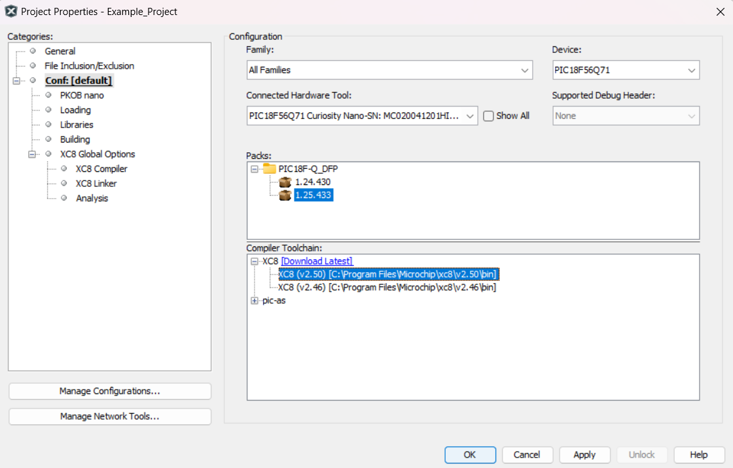Click the MPLAB X logo icon in title bar
733x468 pixels.
[x=10, y=11]
